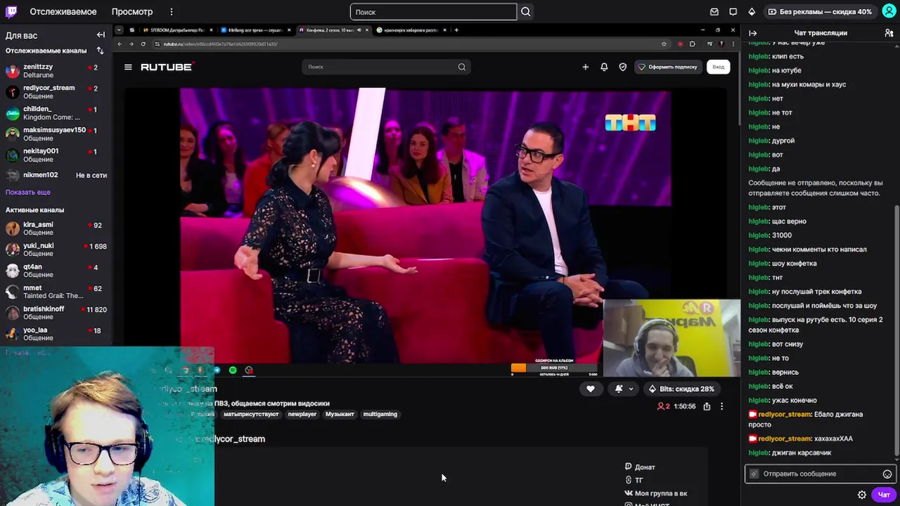Open the Get Bits diamond icon
This screenshot has width=900, height=506.
(x=752, y=11)
